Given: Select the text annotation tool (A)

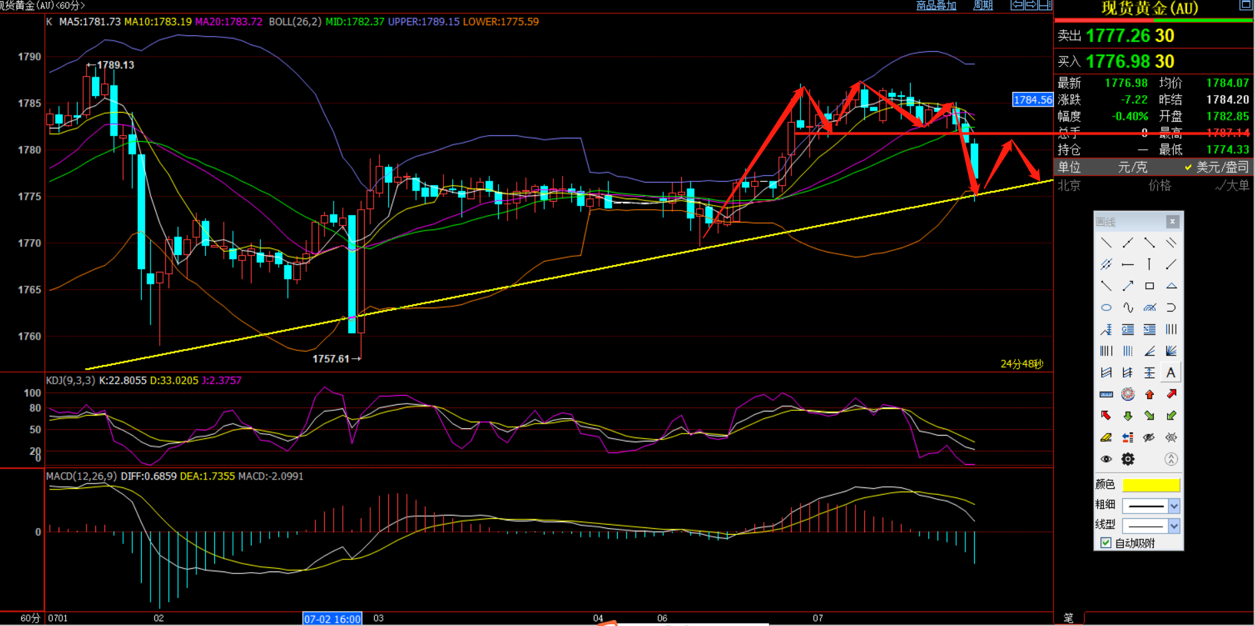Looking at the screenshot, I should coord(1170,373).
